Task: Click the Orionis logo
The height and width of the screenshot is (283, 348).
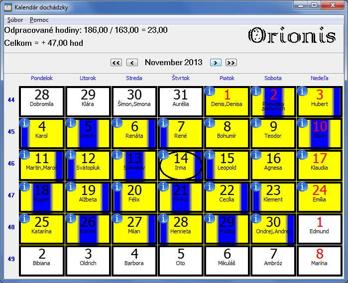Action: coord(292,35)
